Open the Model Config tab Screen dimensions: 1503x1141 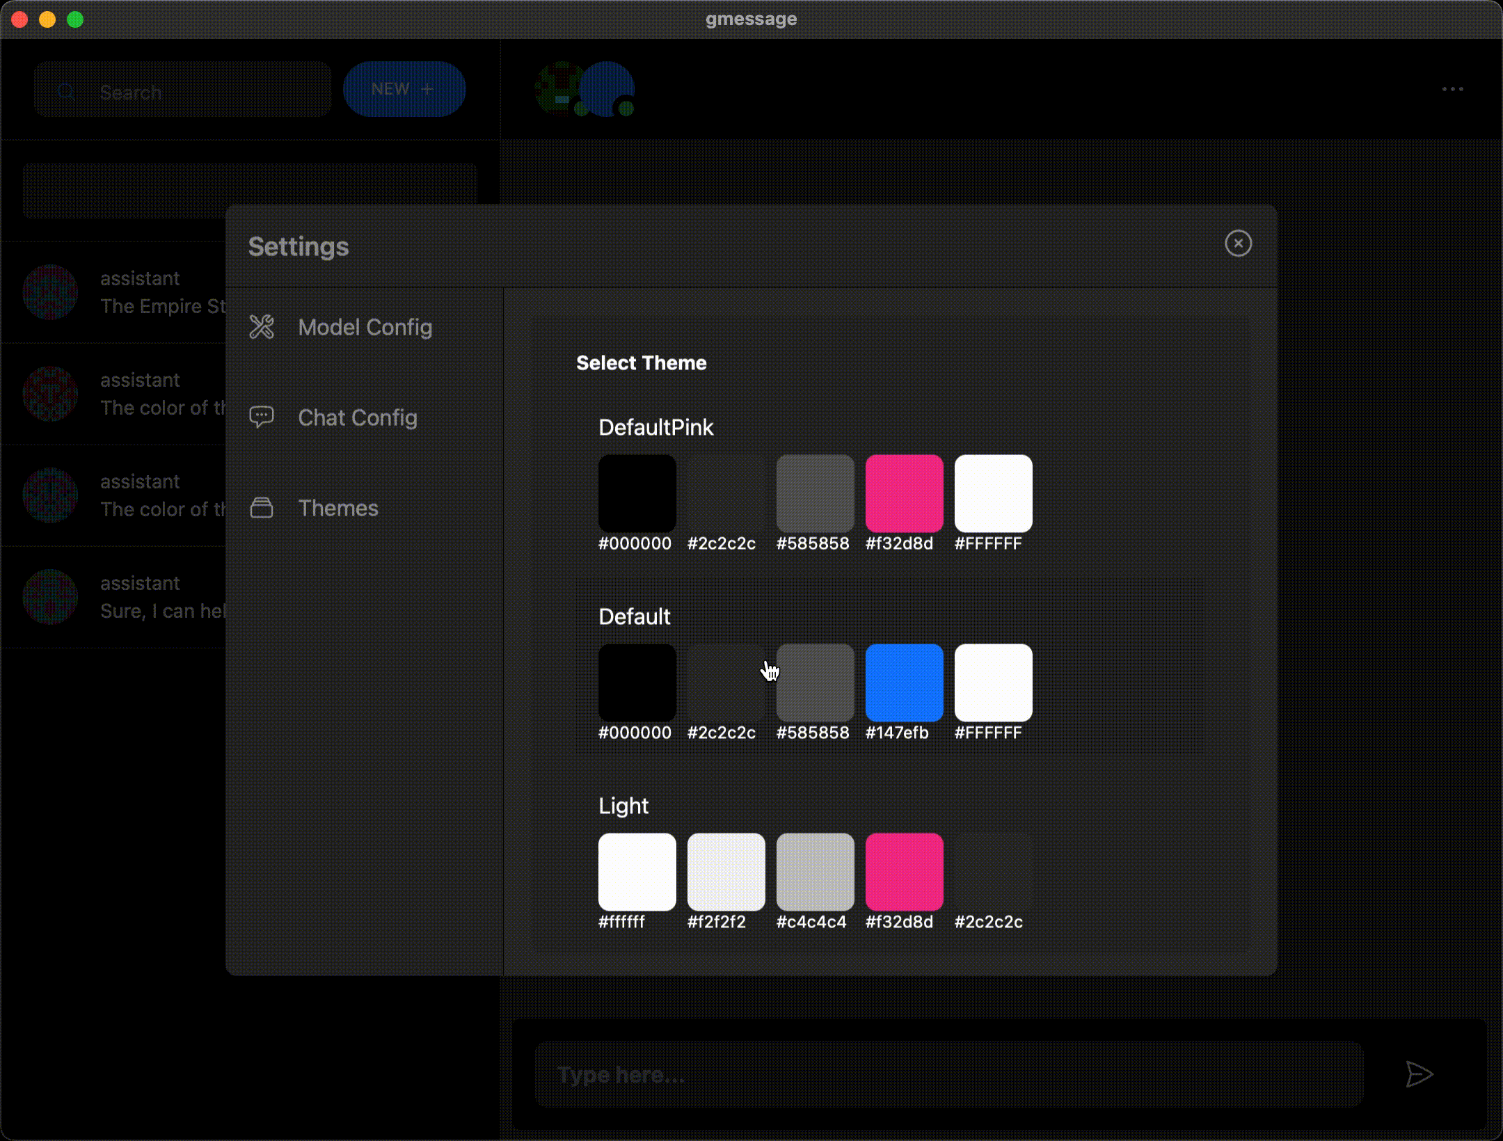365,327
